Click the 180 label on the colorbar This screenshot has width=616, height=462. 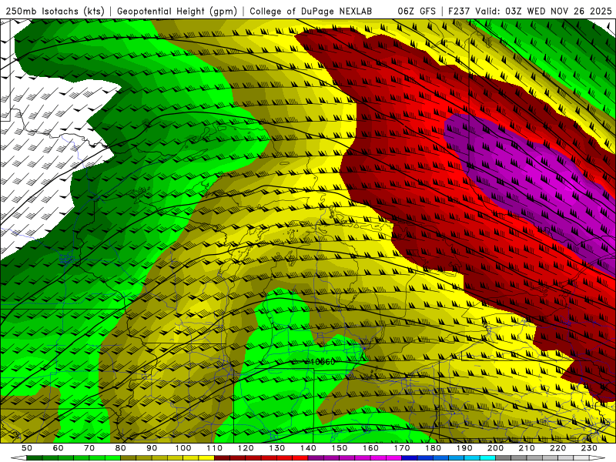coord(433,448)
